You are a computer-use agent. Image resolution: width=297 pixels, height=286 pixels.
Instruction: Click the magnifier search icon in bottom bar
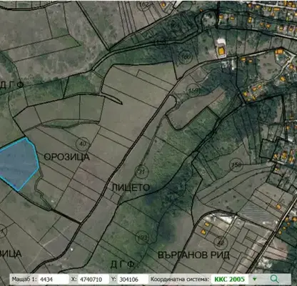point(274,279)
